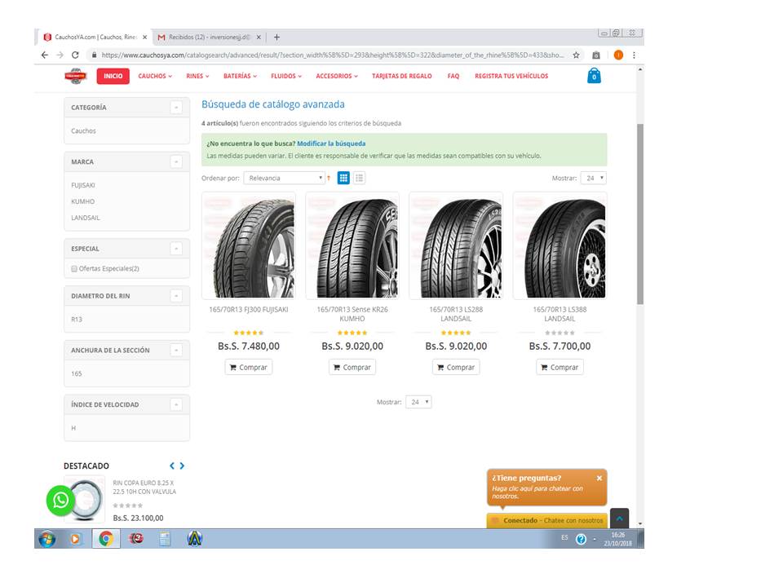Show next featured product
Image resolution: width=783 pixels, height=587 pixels.
182,466
